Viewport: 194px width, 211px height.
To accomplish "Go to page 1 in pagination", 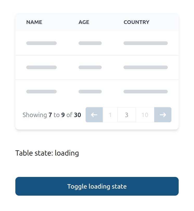I will point(110,115).
